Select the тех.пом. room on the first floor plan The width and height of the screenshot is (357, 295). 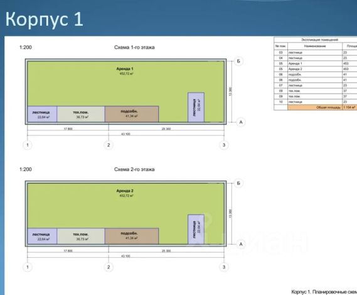click(81, 114)
